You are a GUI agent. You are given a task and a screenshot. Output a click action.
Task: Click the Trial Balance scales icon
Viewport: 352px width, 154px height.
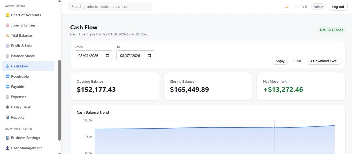click(7, 35)
